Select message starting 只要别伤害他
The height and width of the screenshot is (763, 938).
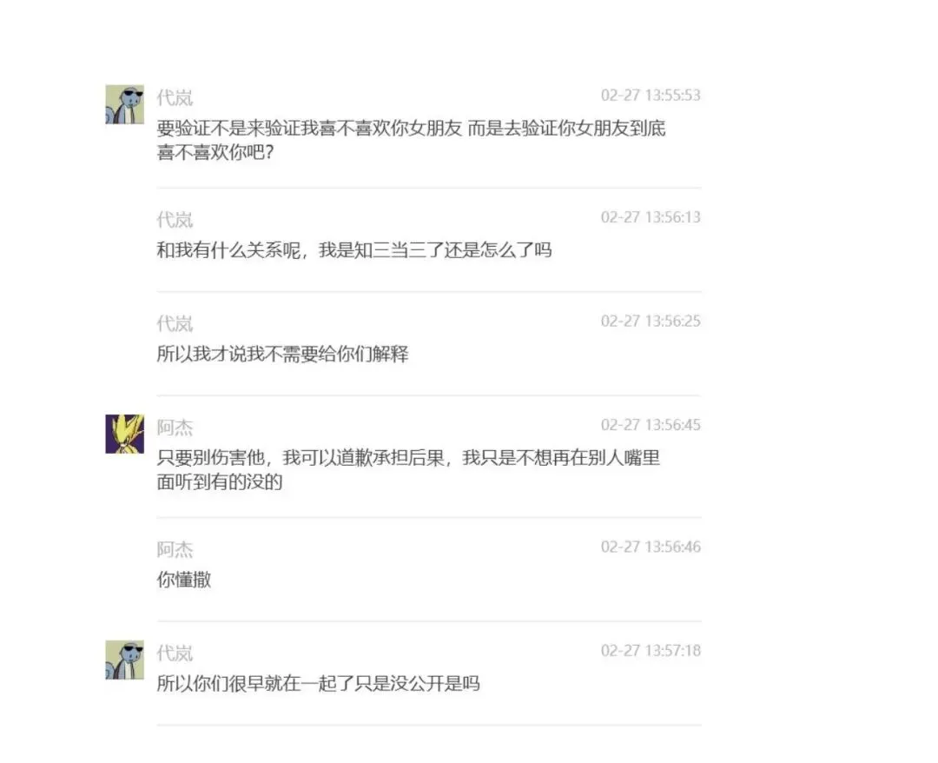[408, 470]
